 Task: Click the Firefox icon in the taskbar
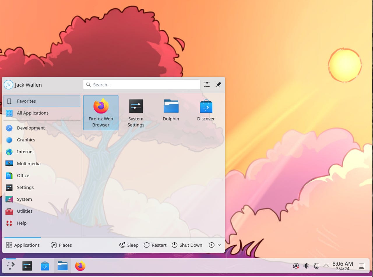pos(80,266)
